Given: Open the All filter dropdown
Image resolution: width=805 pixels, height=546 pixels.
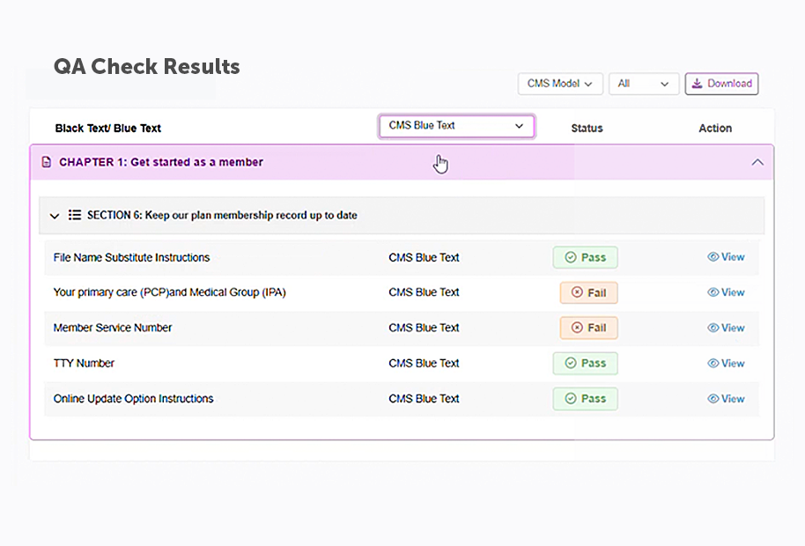Looking at the screenshot, I should click(x=643, y=84).
